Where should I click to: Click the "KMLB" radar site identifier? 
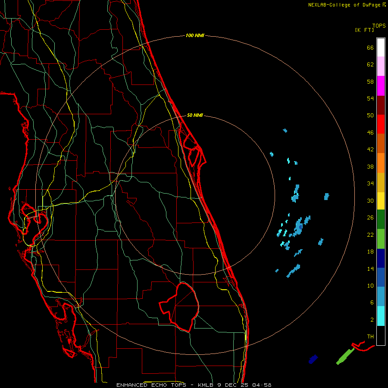(x=206, y=385)
